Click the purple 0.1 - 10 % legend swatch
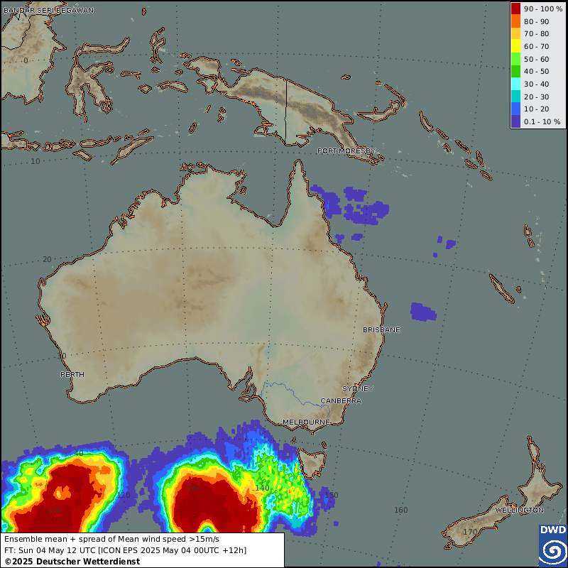 tap(515, 121)
